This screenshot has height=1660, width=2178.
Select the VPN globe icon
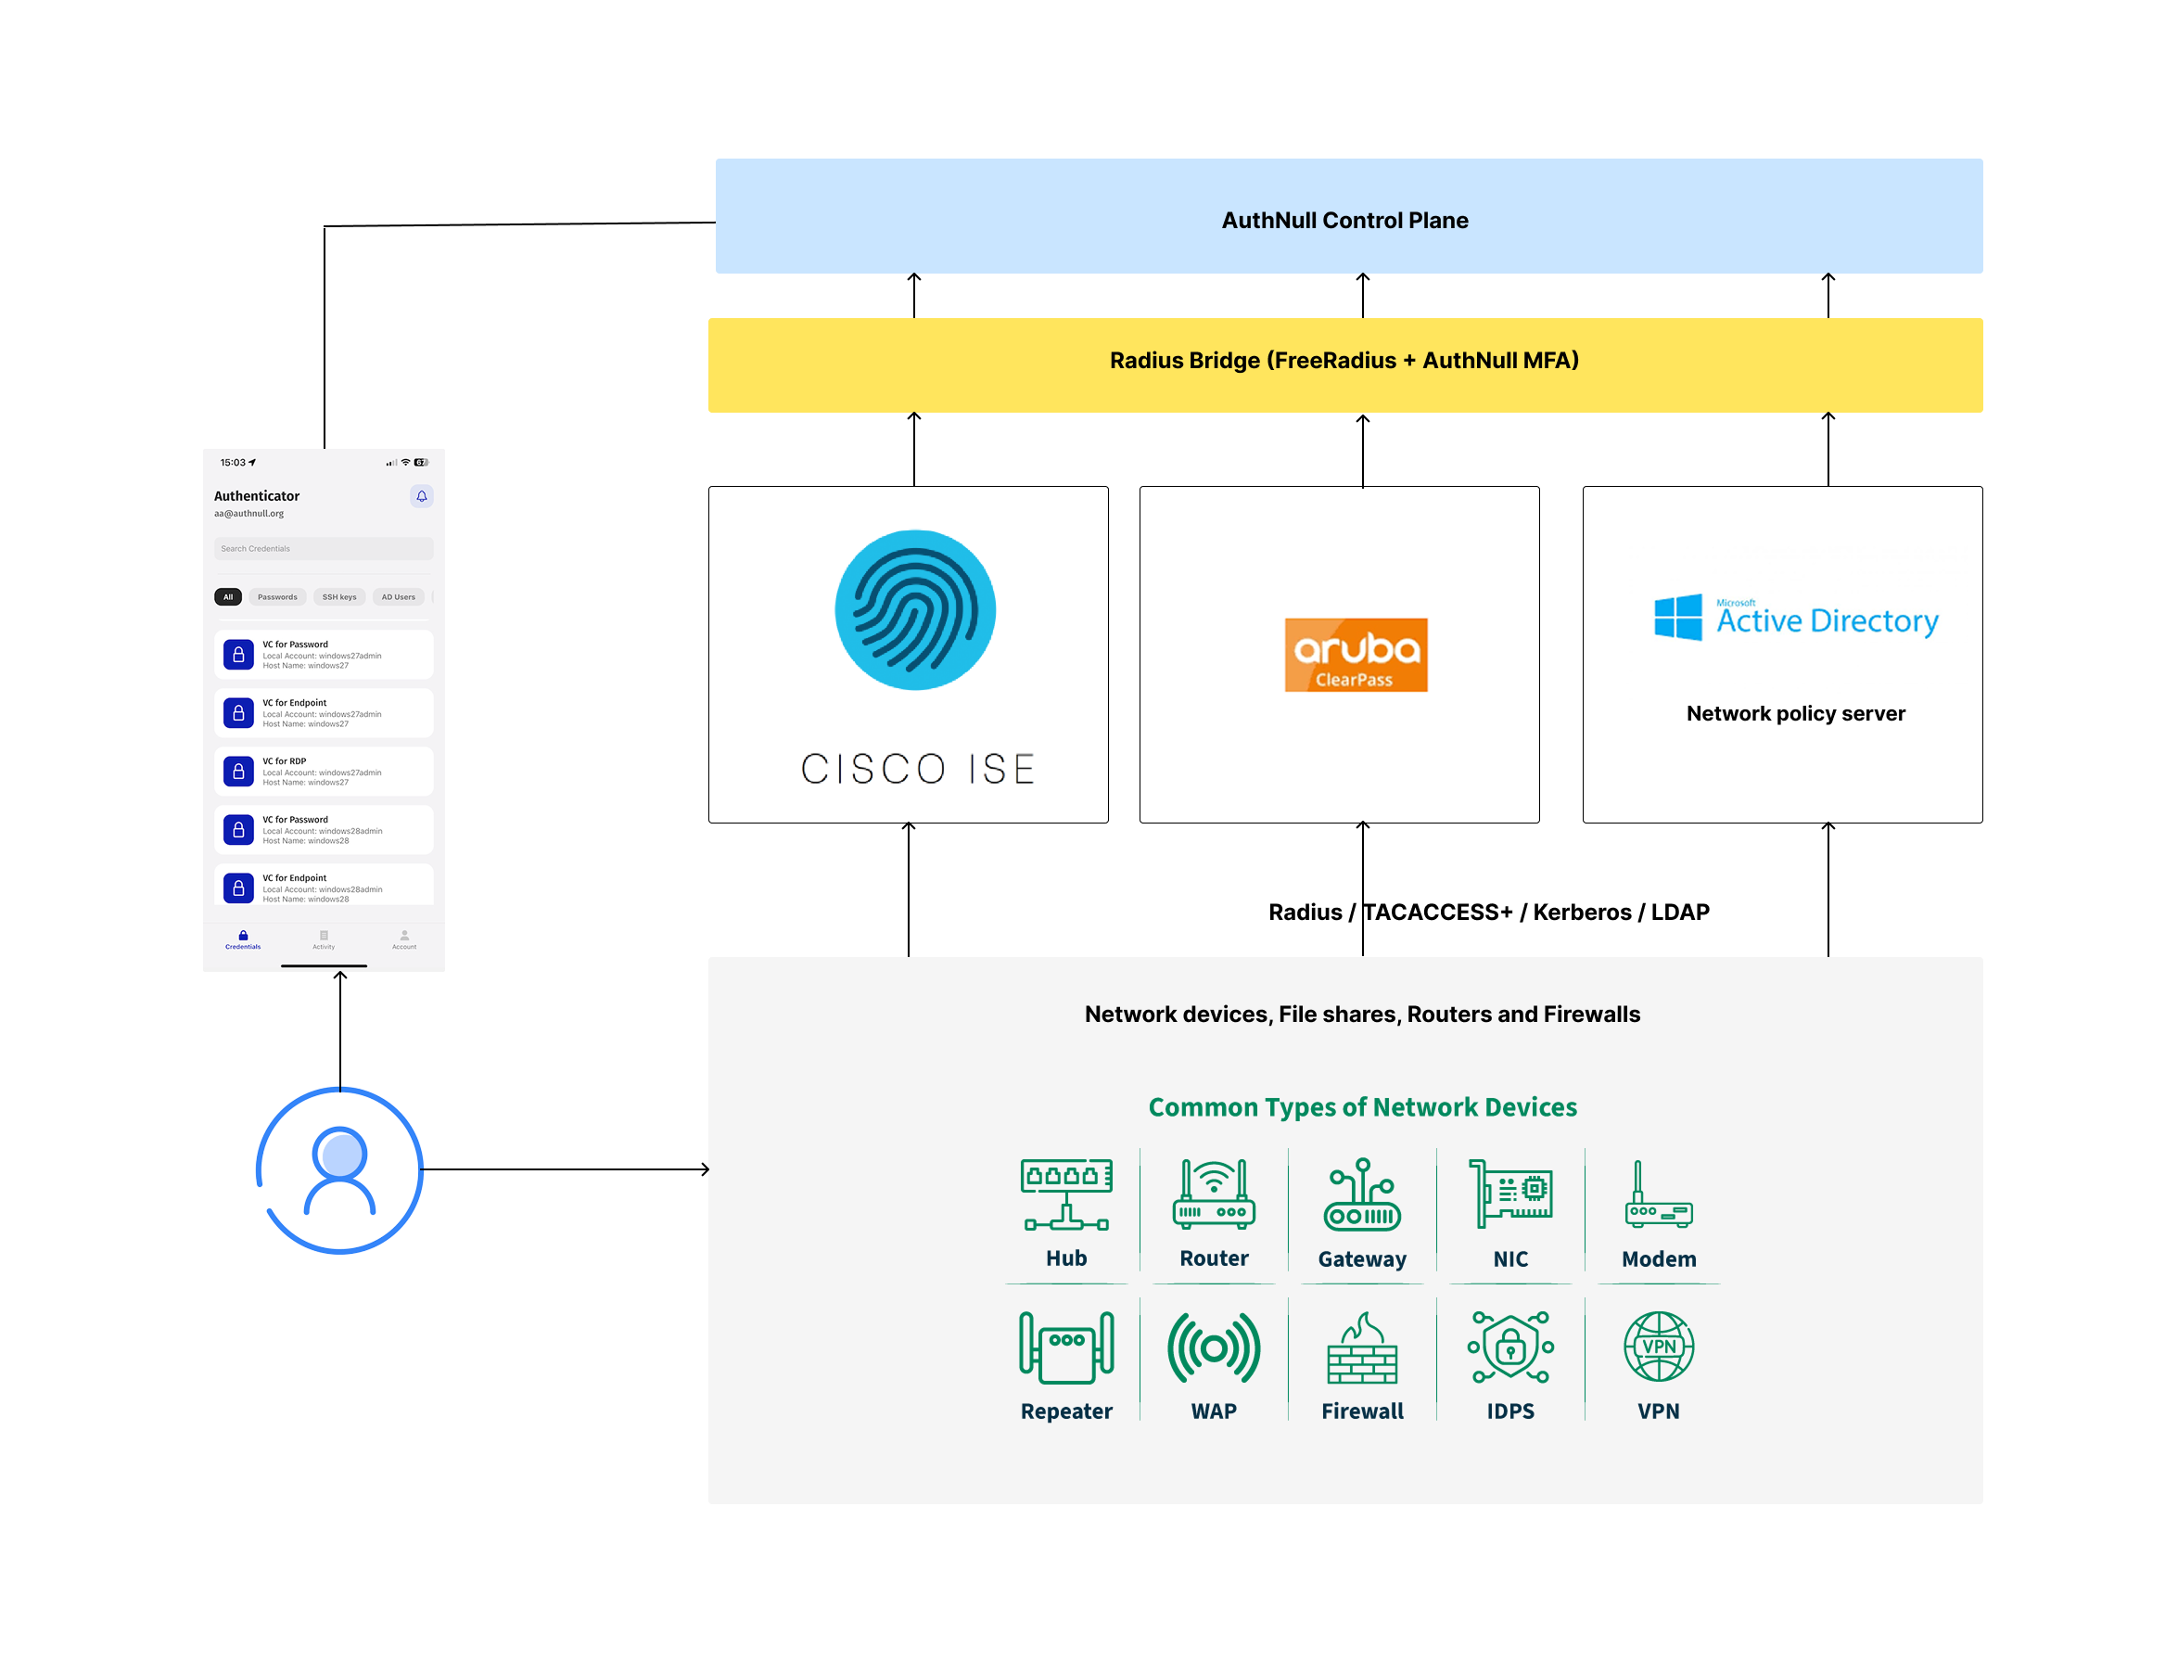point(1658,1346)
